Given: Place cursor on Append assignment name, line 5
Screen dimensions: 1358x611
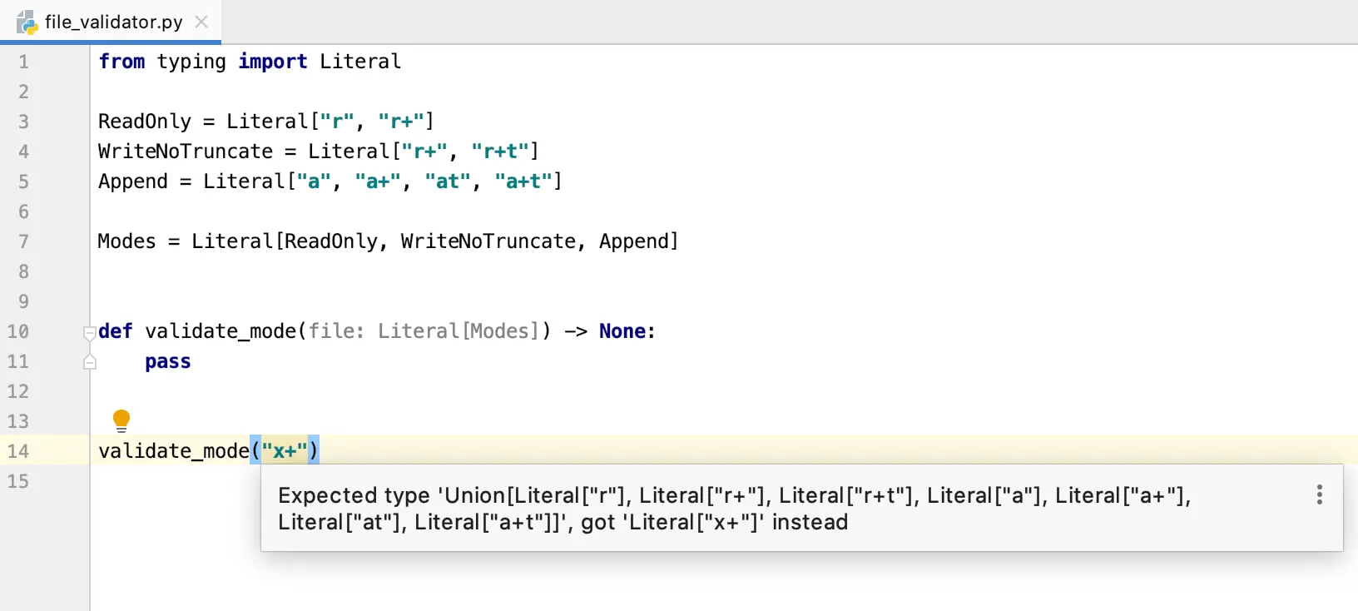Looking at the screenshot, I should (133, 181).
